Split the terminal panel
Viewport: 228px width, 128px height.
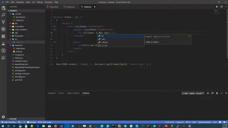coord(212,93)
